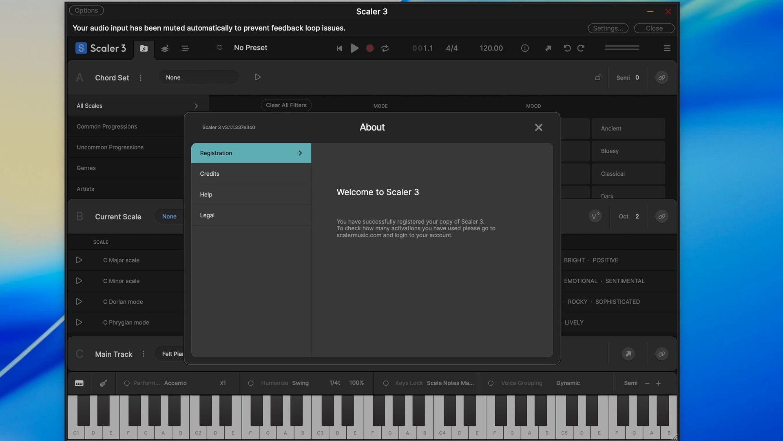Click the export arrow icon in the header
Image resolution: width=783 pixels, height=441 pixels.
[548, 48]
